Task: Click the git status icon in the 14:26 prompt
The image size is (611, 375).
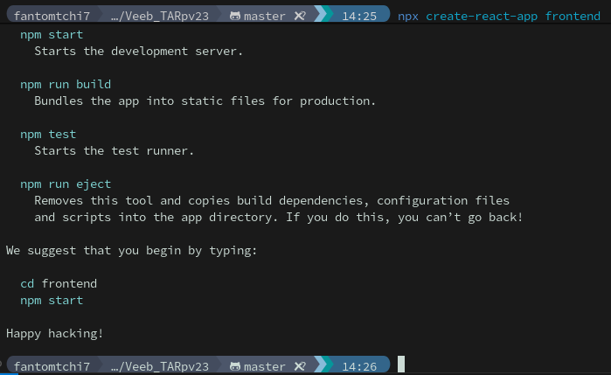Action: tap(300, 366)
